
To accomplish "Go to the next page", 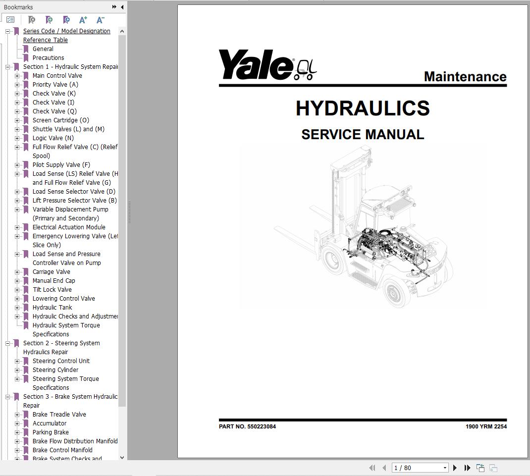I will coord(455,468).
